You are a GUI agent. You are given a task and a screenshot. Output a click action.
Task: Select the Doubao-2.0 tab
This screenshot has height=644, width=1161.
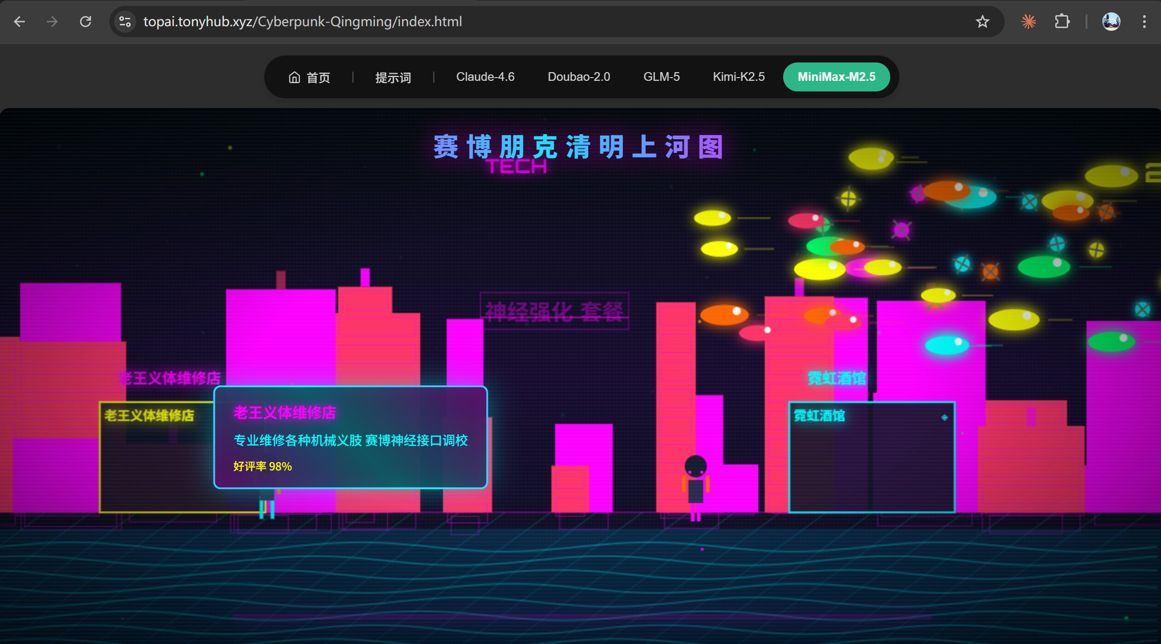point(579,77)
